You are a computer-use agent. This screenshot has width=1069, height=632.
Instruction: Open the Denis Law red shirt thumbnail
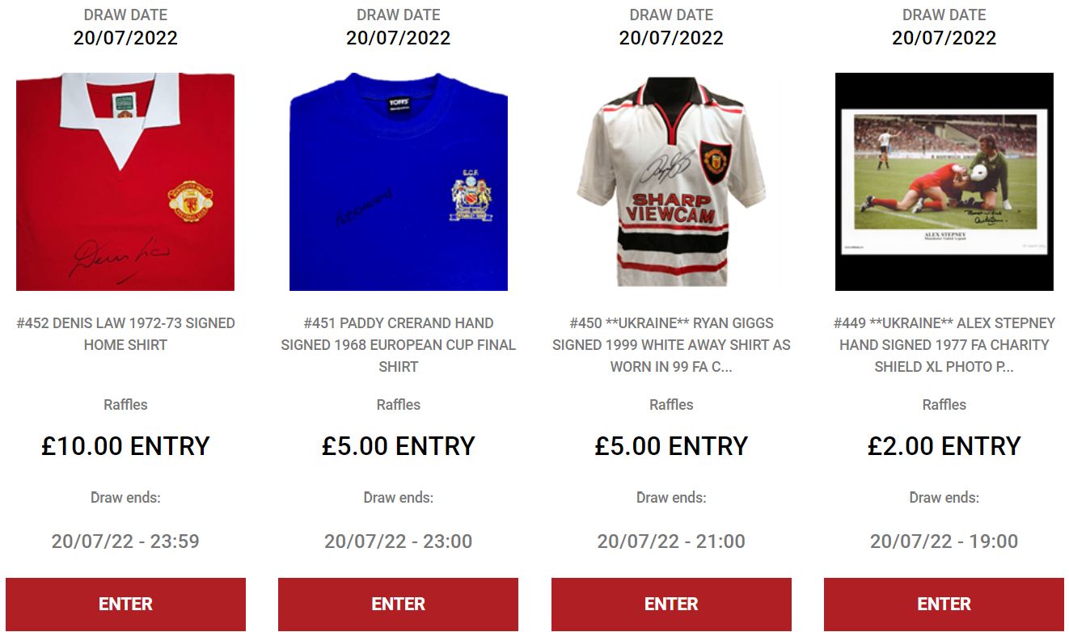[125, 182]
